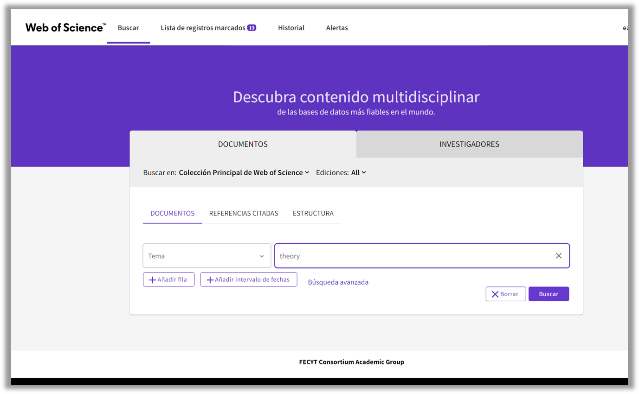
Task: Click Añadir intervalo de fechas button
Action: click(249, 280)
